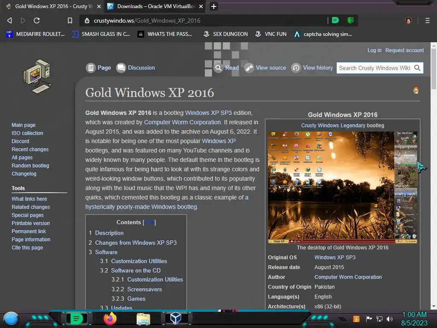
Task: Click Permanent link
Action: (29, 231)
